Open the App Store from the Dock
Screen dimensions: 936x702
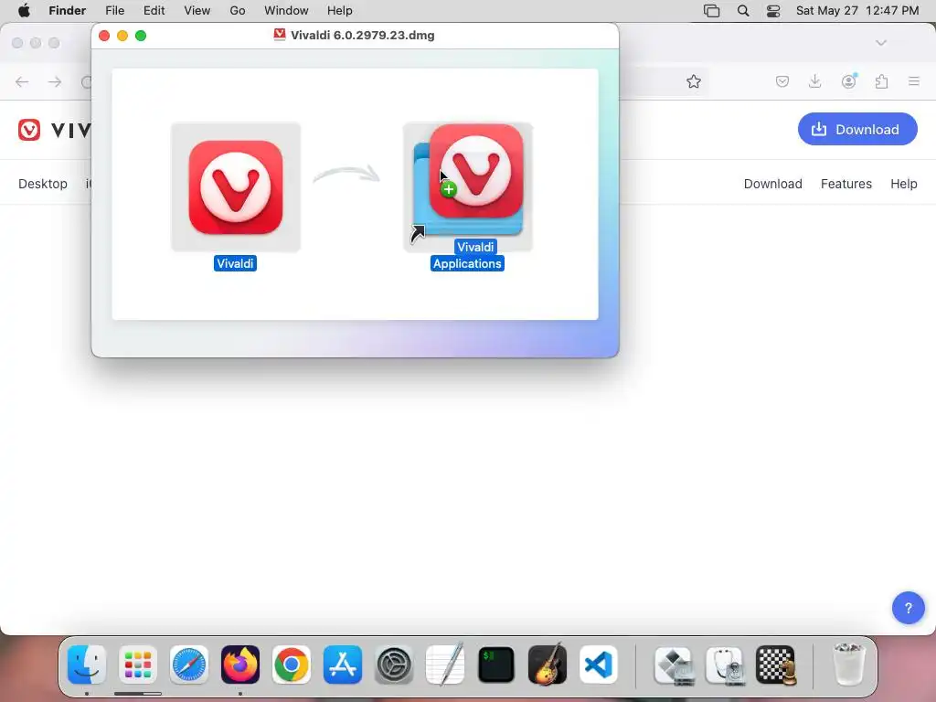click(343, 665)
